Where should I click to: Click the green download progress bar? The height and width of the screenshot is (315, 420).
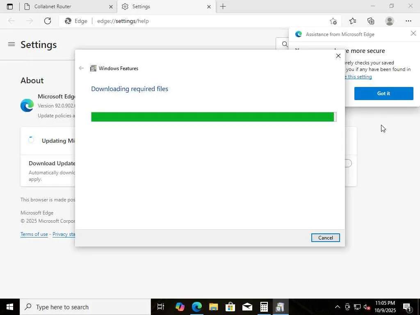(x=214, y=117)
